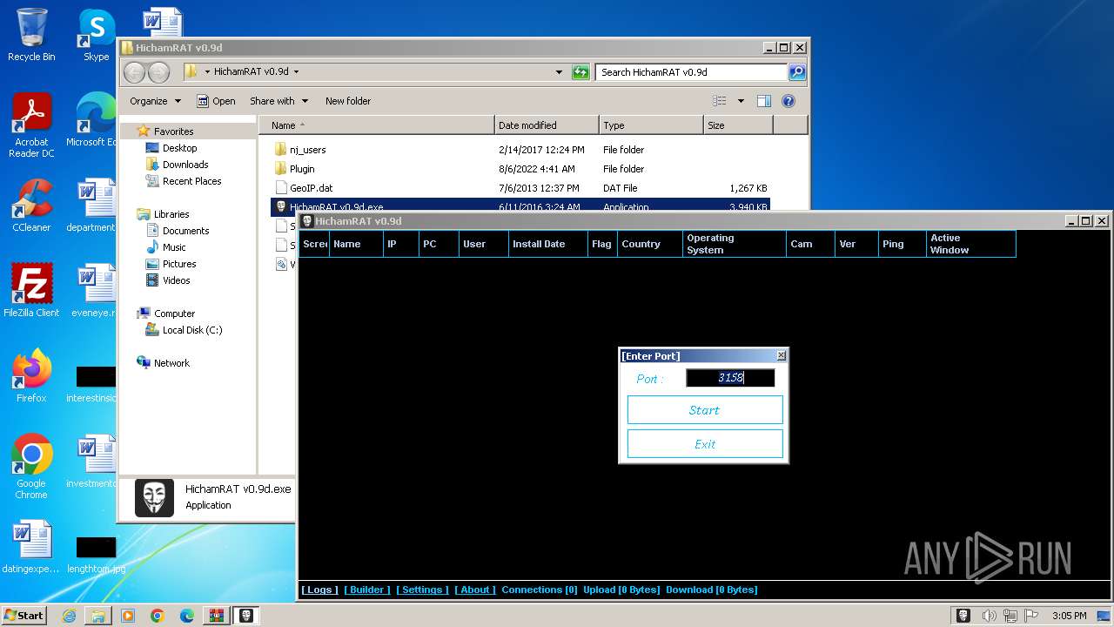
Task: Click the Windows Media Player taskbar icon
Action: click(x=127, y=616)
